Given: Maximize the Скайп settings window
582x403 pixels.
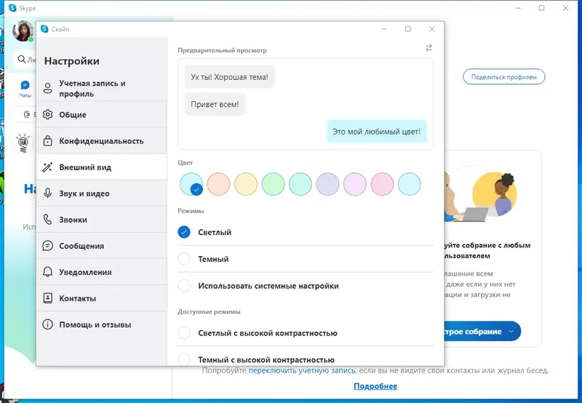Looking at the screenshot, I should [x=408, y=29].
